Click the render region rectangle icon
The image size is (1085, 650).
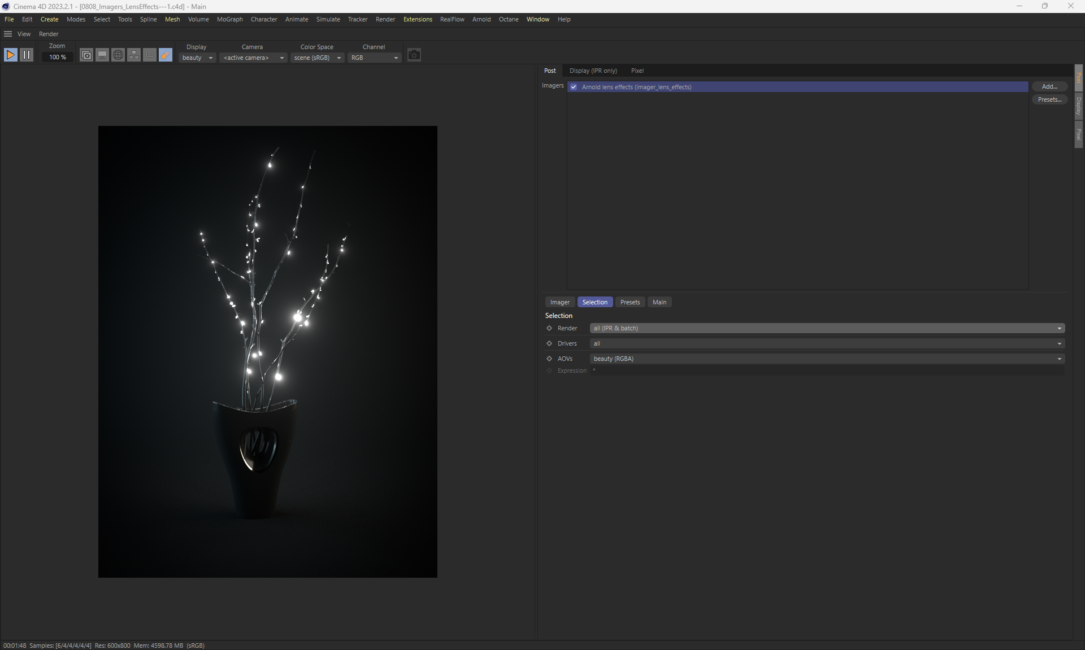coord(150,55)
